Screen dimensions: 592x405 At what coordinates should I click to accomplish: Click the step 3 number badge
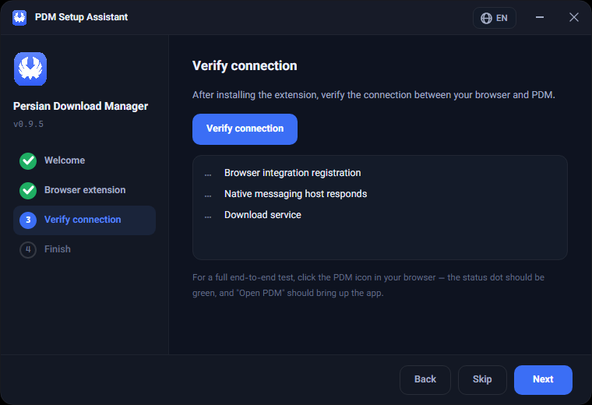coord(28,220)
